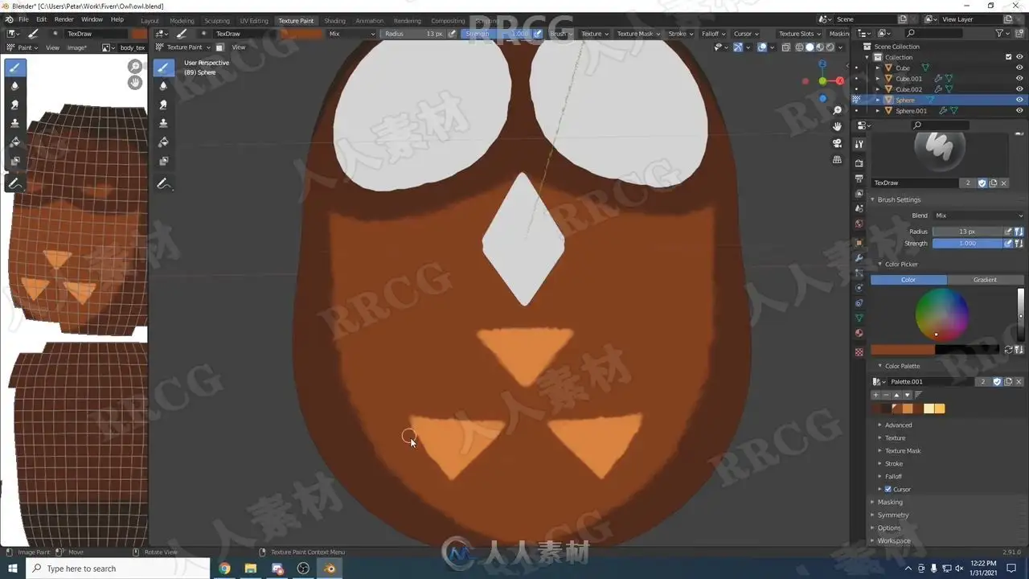The height and width of the screenshot is (579, 1029).
Task: Select the Fill tool in the image editor
Action: 14,142
